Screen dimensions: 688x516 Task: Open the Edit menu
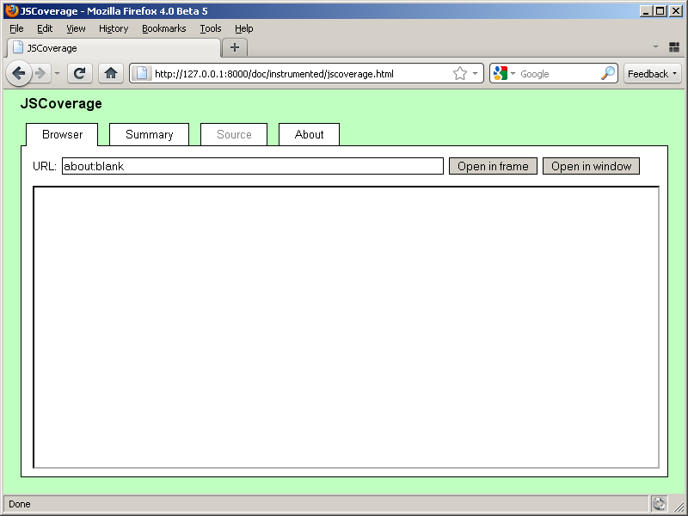coord(45,28)
